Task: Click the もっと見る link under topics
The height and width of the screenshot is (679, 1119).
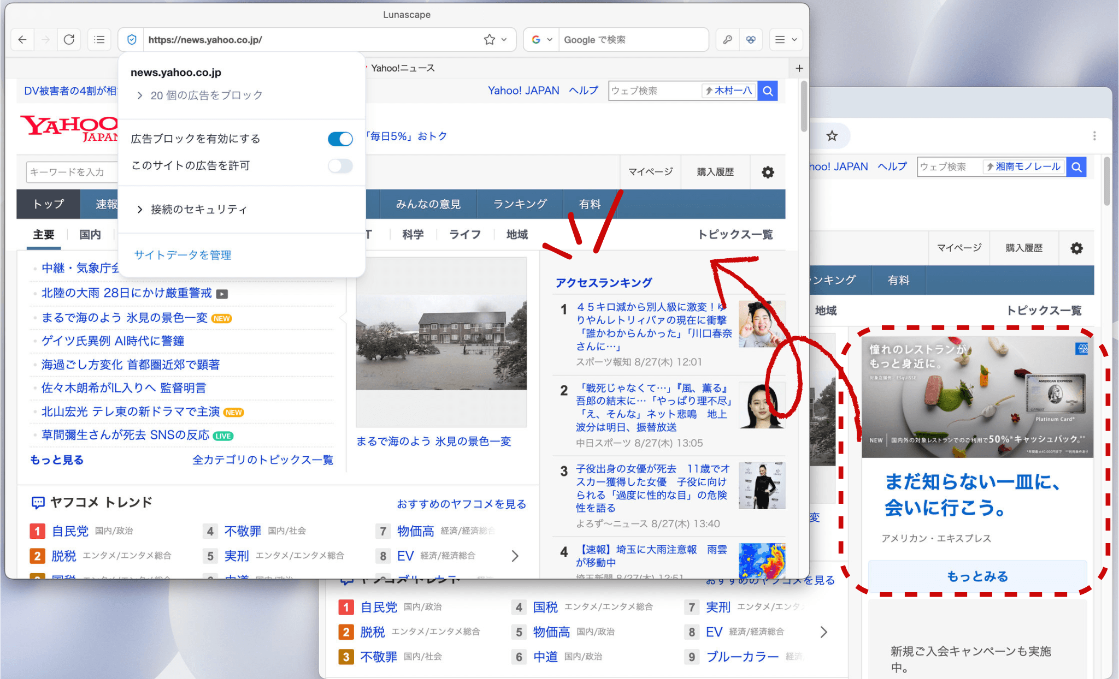Action: (57, 460)
